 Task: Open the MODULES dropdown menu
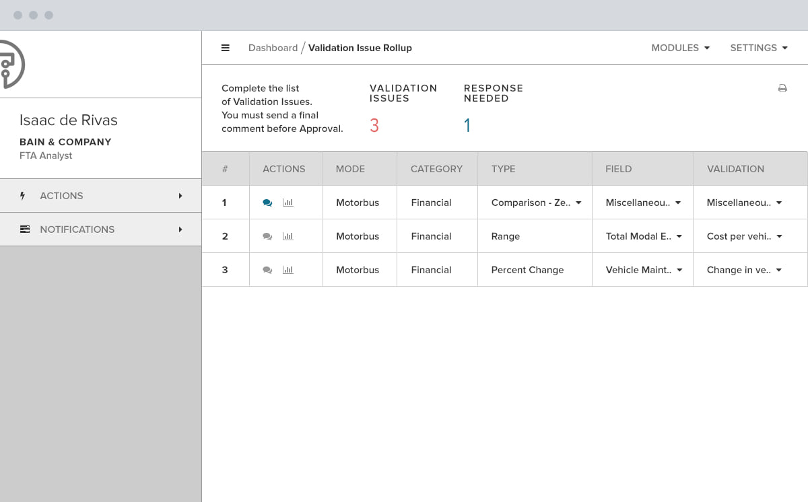[x=680, y=48]
